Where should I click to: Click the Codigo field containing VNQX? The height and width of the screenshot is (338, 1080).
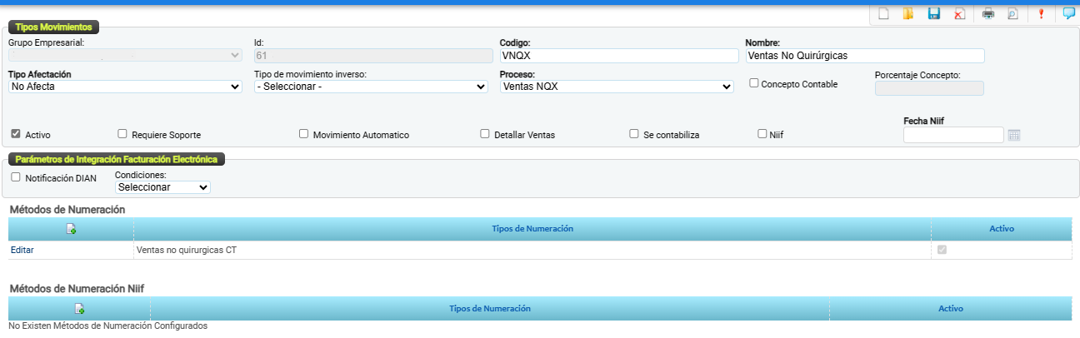[x=618, y=56]
